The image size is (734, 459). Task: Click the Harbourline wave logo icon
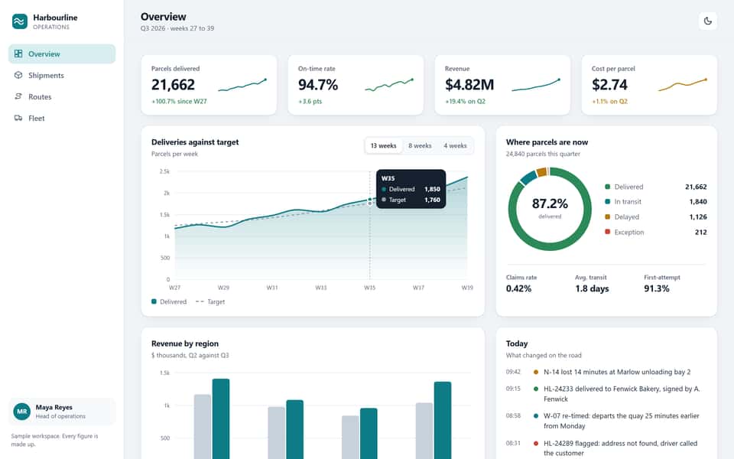20,21
